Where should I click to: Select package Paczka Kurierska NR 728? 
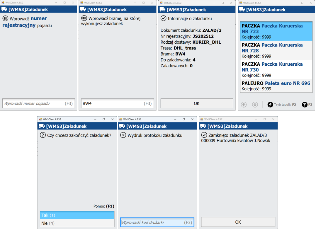pos(276,50)
